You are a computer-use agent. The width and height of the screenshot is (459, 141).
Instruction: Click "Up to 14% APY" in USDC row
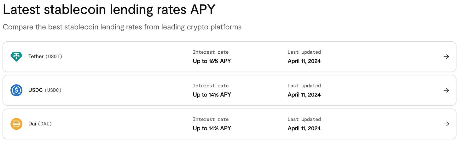tap(212, 95)
